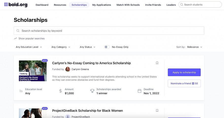Toggle the No-Essay Only switch
This screenshot has height=118, width=224.
[107, 47]
